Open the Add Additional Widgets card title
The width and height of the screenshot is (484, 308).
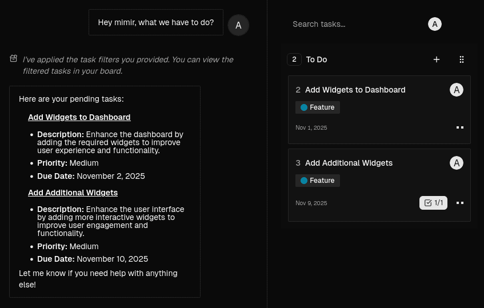pos(349,163)
